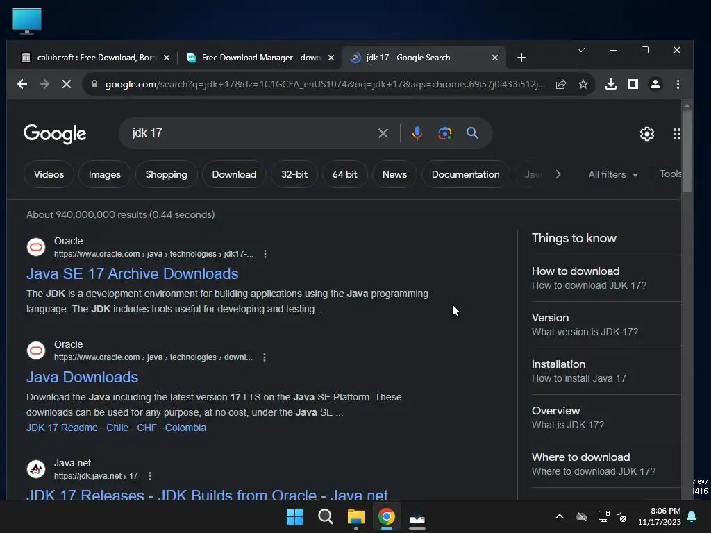The height and width of the screenshot is (533, 711).
Task: Click the Google logo
Action: click(x=55, y=134)
